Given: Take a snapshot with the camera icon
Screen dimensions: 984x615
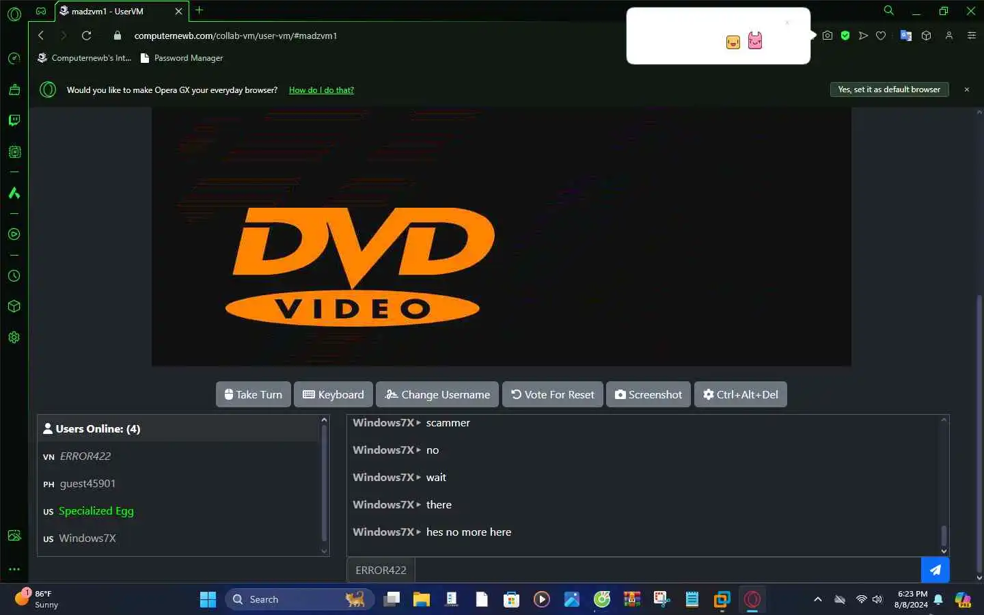Looking at the screenshot, I should [828, 36].
